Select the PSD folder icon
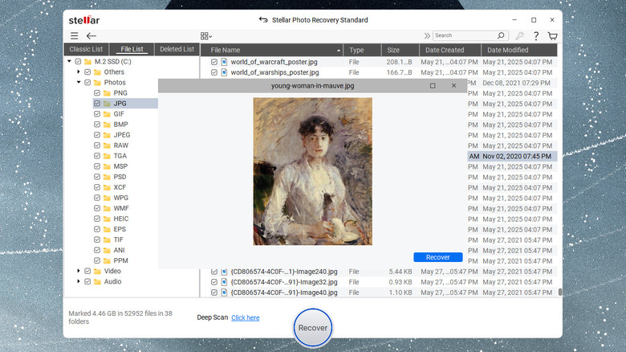The image size is (626, 352). click(x=107, y=177)
